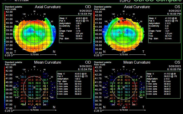
Task: Click the center X marker on Mean Curvature OD map
Action: point(34,87)
